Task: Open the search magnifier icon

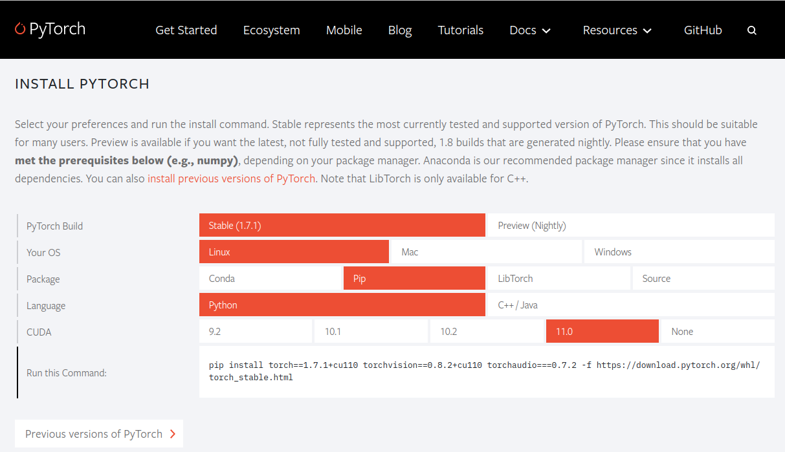Action: [x=751, y=30]
